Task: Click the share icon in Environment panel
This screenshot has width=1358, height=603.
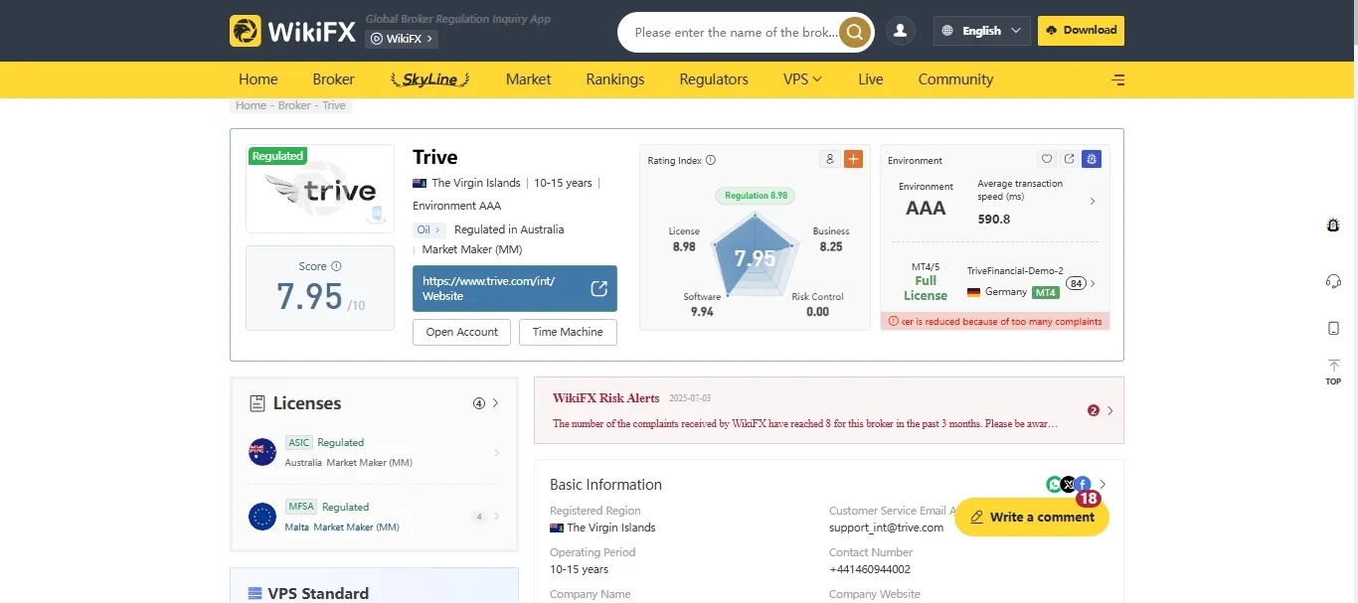Action: click(x=1069, y=159)
